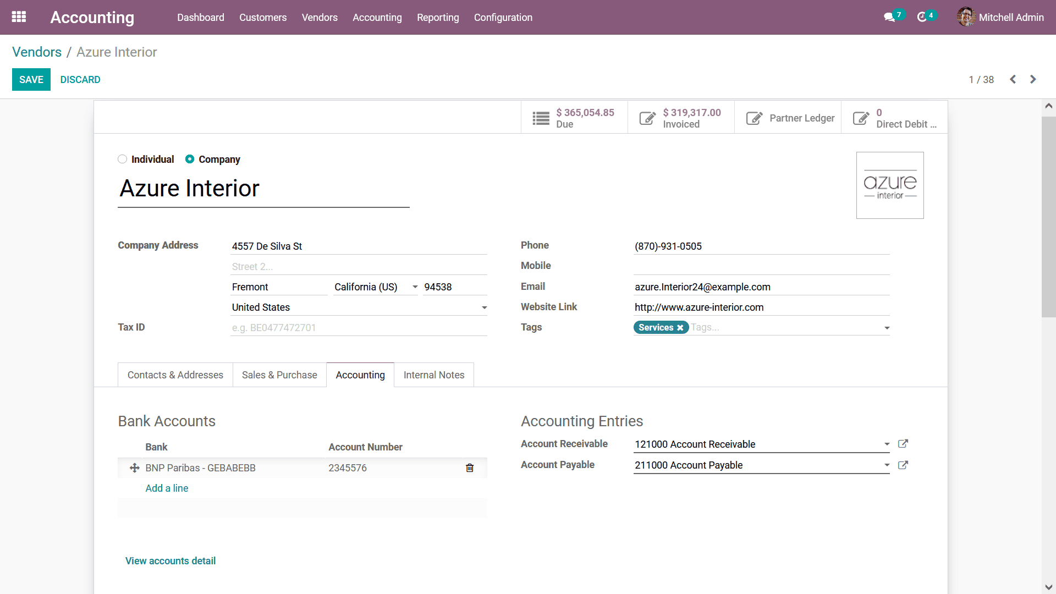Open the Direct Debit stat button
The width and height of the screenshot is (1056, 594).
pyautogui.click(x=894, y=118)
